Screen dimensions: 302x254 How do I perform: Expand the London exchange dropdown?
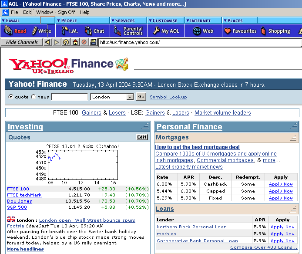(x=129, y=97)
